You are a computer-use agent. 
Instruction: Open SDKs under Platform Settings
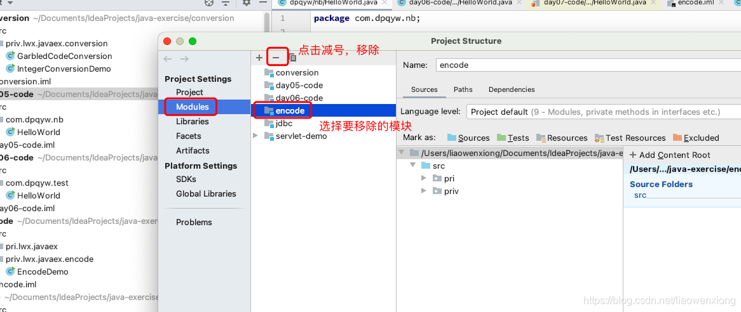point(186,179)
